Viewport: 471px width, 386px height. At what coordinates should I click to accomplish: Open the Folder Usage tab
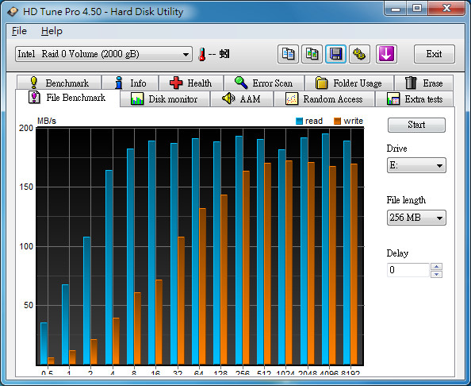click(349, 83)
